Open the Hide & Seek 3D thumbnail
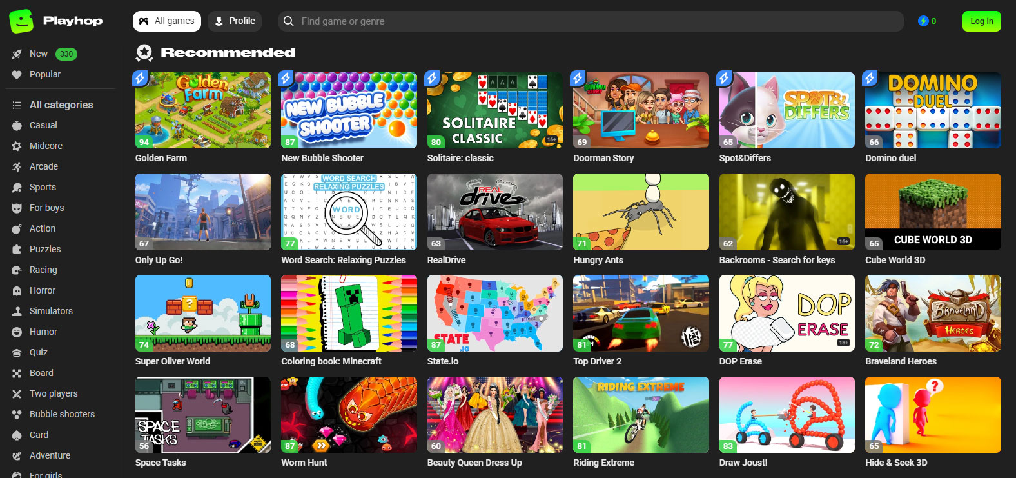1016x478 pixels. (x=933, y=415)
